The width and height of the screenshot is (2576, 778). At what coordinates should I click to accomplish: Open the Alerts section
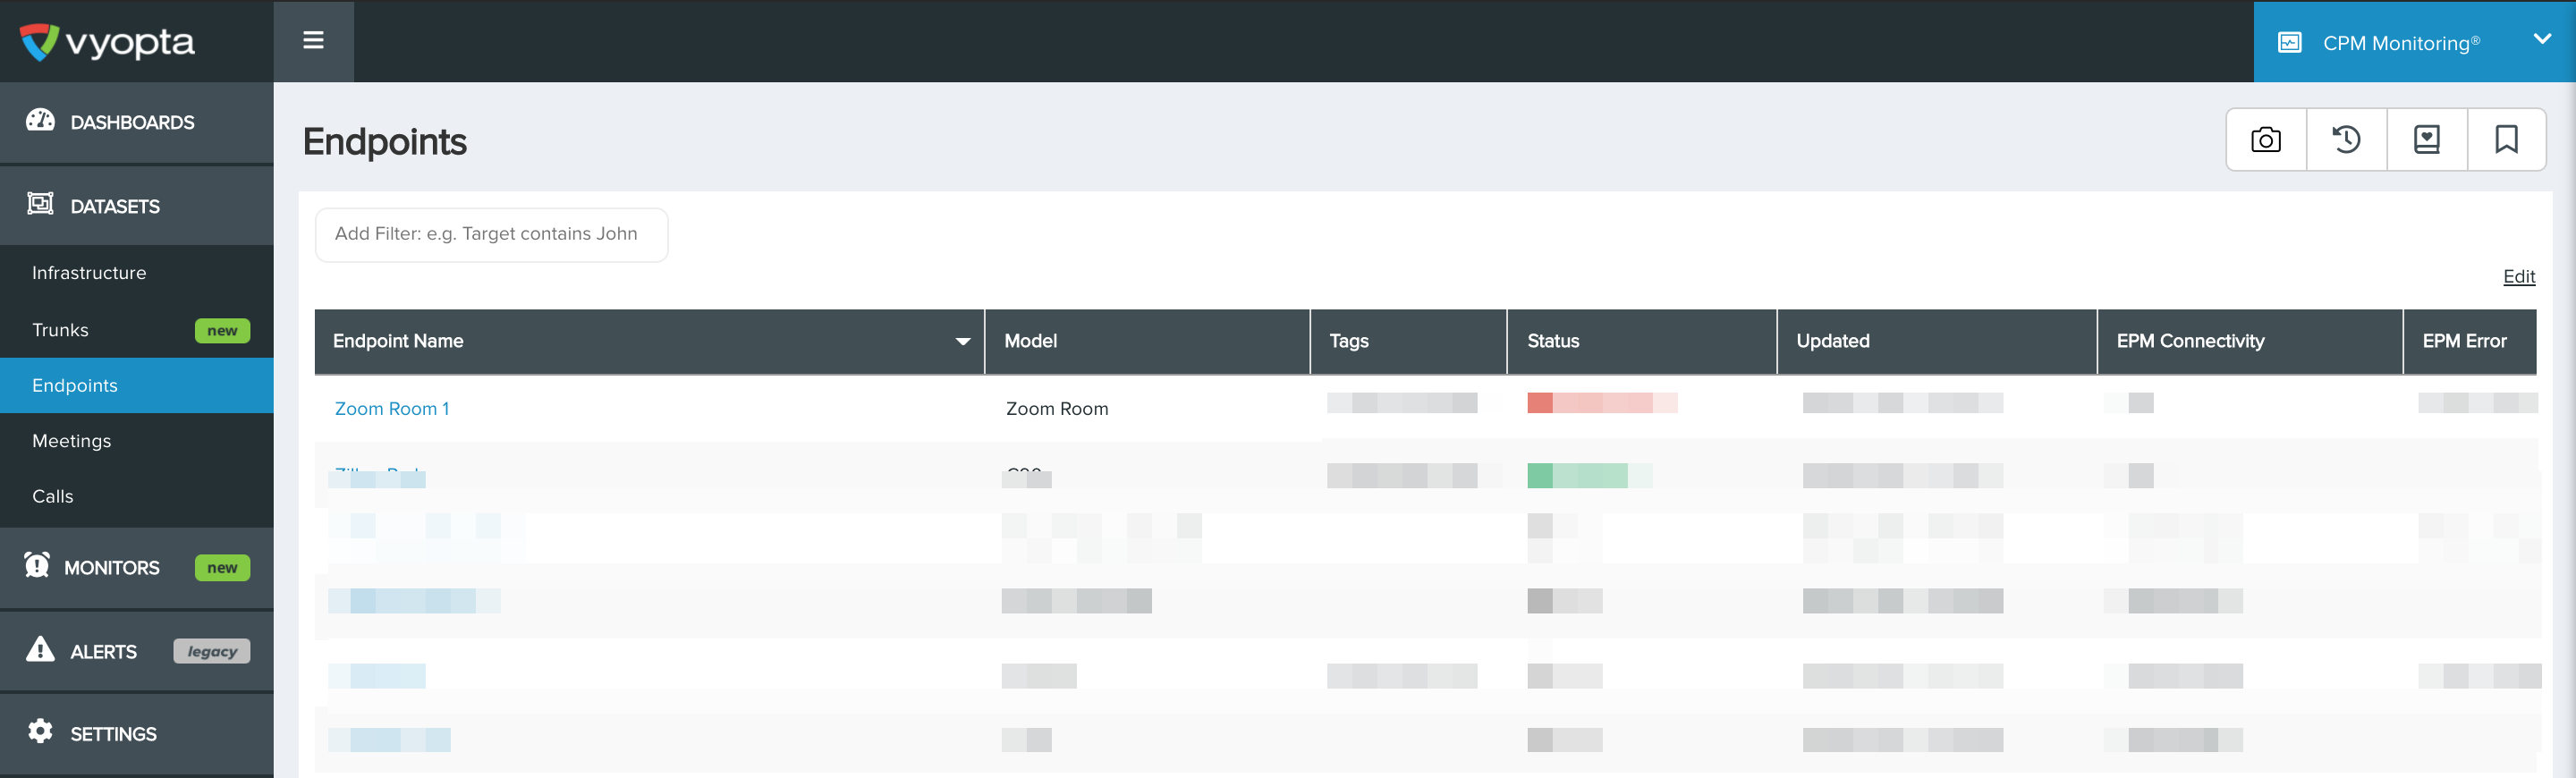pos(136,651)
